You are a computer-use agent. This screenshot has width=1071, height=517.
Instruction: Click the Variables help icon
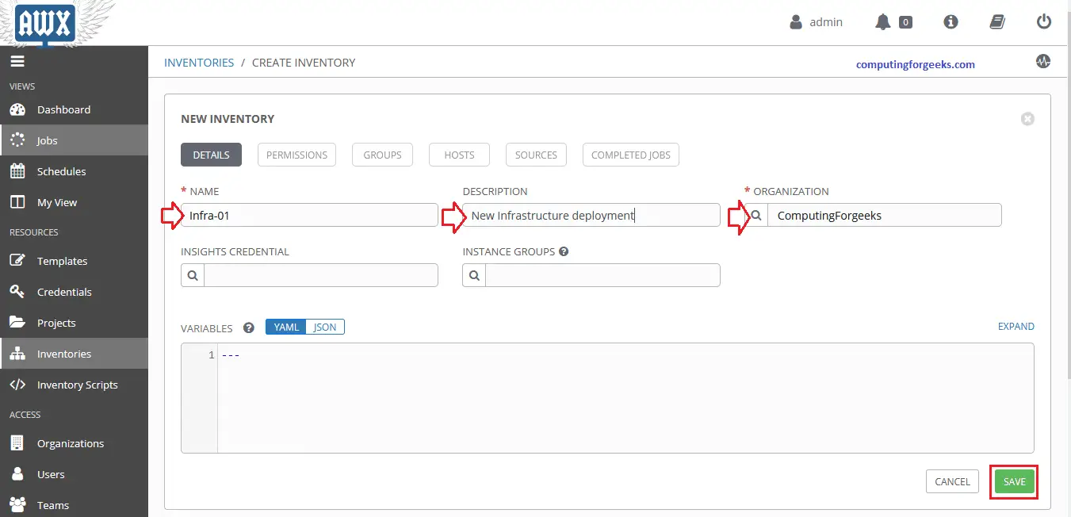(249, 327)
